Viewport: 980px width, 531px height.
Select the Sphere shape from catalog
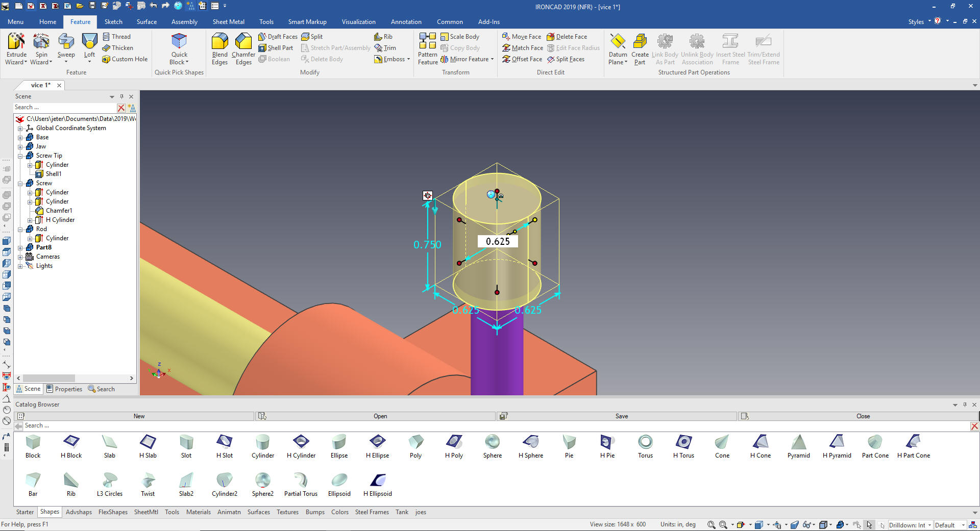pyautogui.click(x=492, y=446)
